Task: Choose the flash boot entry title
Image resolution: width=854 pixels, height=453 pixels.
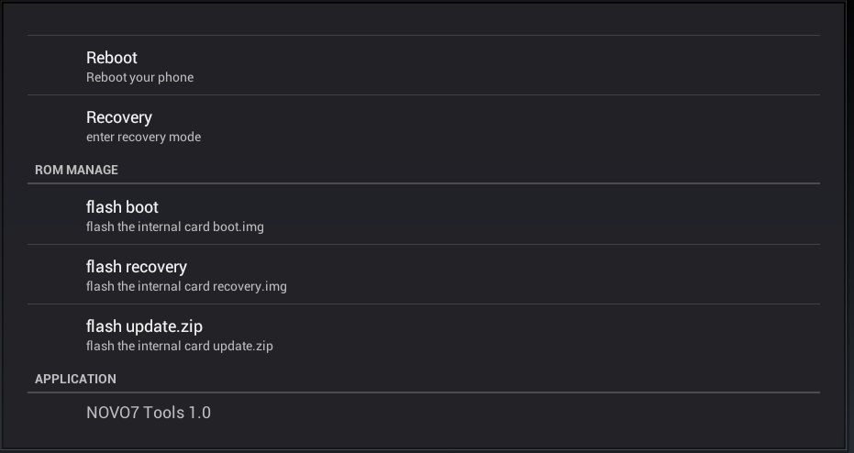Action: pos(122,207)
